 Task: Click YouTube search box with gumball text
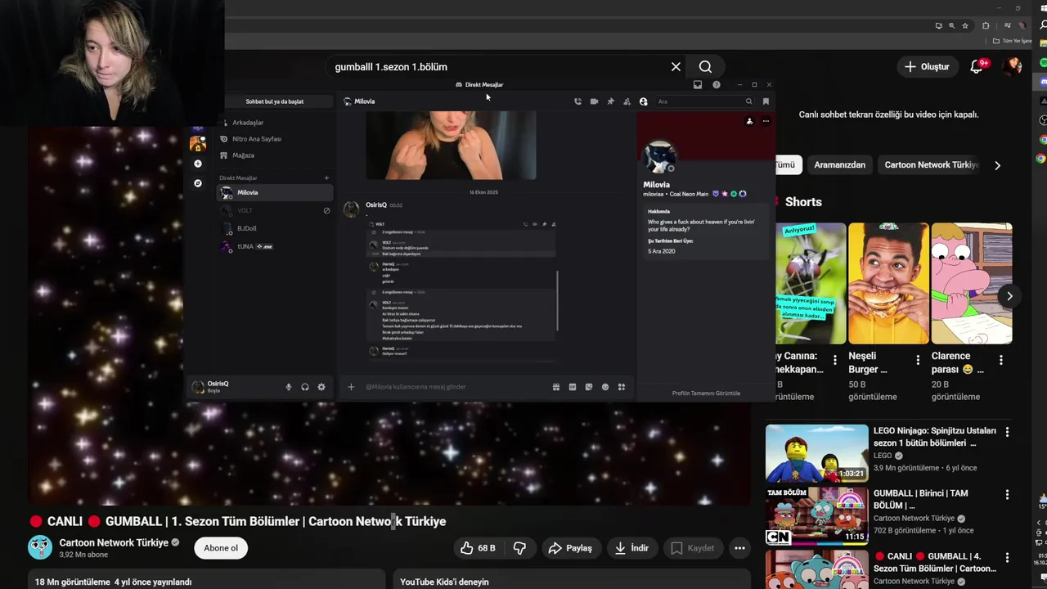(497, 67)
